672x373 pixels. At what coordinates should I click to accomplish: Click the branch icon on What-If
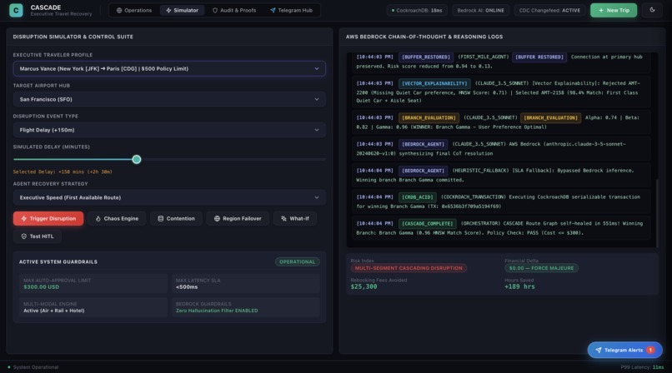pos(283,219)
